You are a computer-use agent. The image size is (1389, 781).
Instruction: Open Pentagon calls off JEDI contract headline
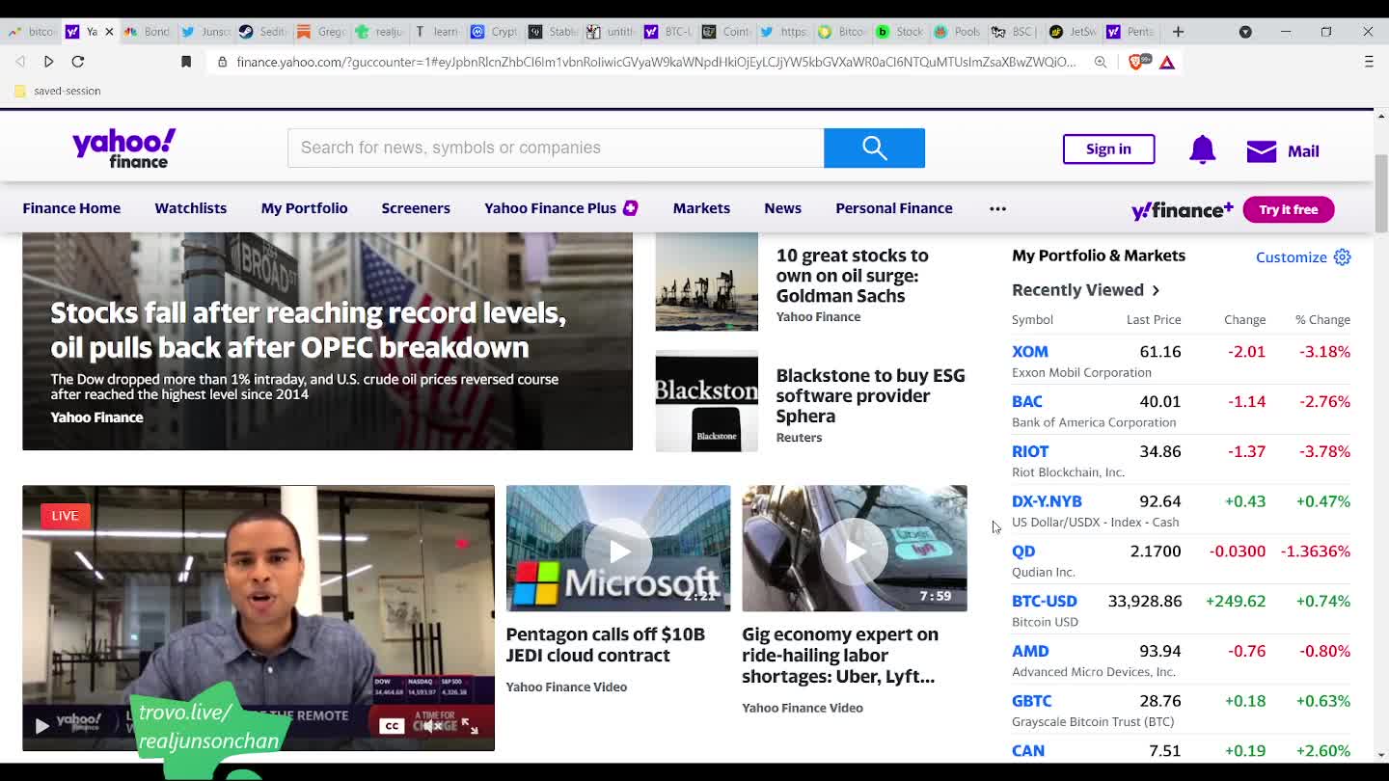(x=605, y=645)
